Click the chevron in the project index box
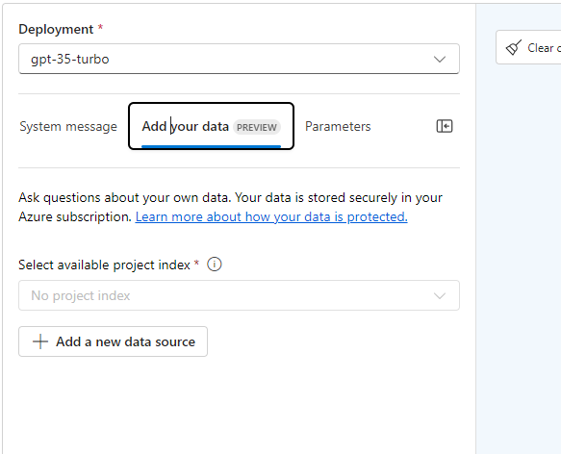 pos(440,296)
